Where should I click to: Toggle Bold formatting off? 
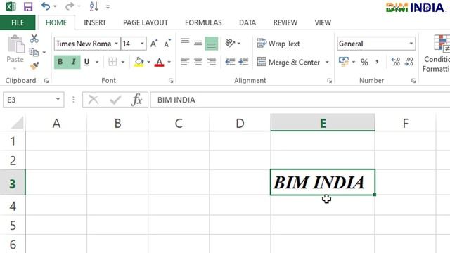coord(60,62)
